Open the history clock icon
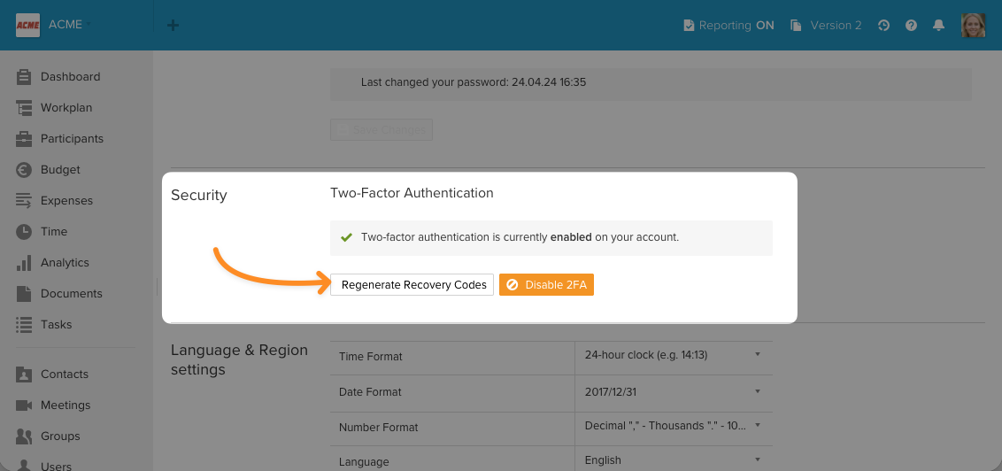 [883, 26]
